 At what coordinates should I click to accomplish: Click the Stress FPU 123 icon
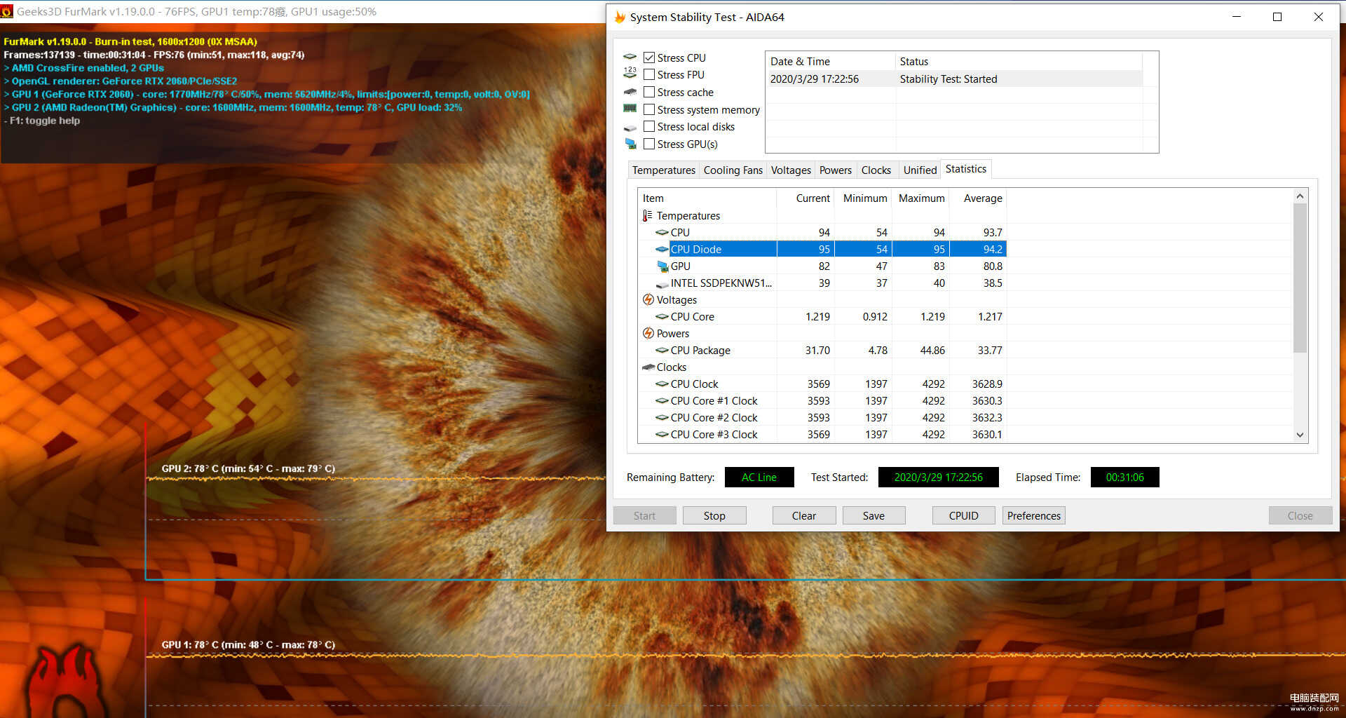630,73
